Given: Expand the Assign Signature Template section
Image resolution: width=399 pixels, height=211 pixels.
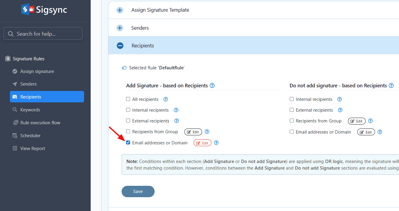Looking at the screenshot, I should pos(120,10).
